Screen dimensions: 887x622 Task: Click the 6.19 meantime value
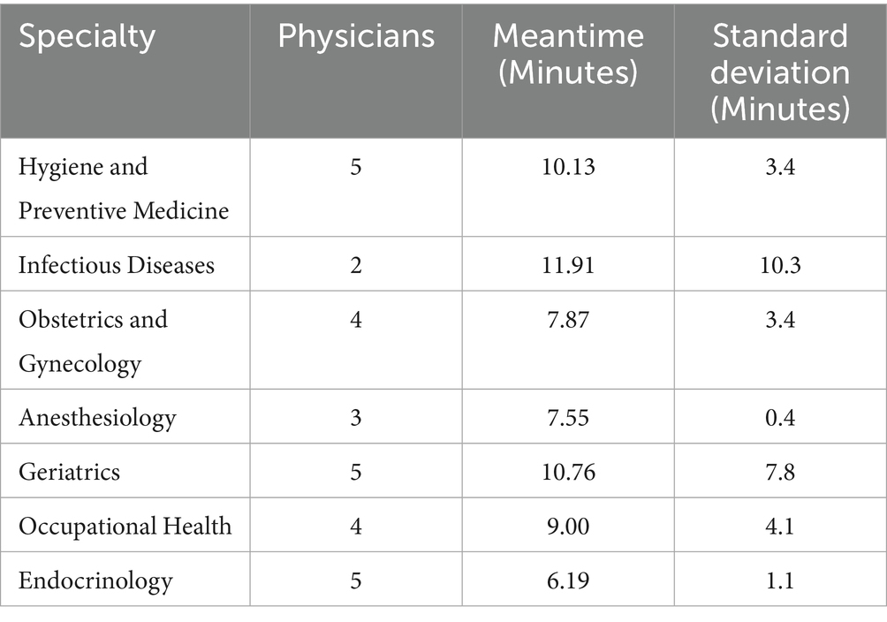(x=568, y=580)
